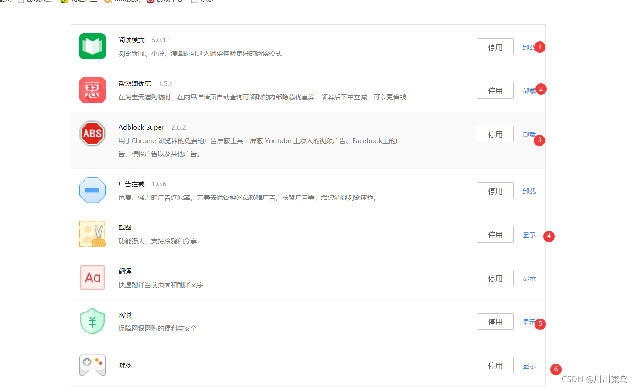Click the 帮您淘优惠 description about 淘宝天猫购物

(262, 97)
